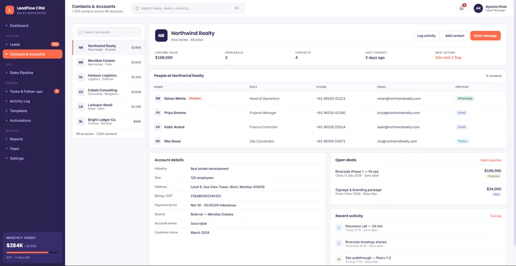
Task: Click the Discovery call activity icon
Action: [339, 227]
